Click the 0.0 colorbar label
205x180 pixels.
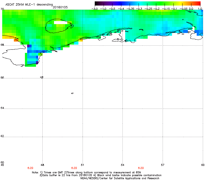point(191,9)
